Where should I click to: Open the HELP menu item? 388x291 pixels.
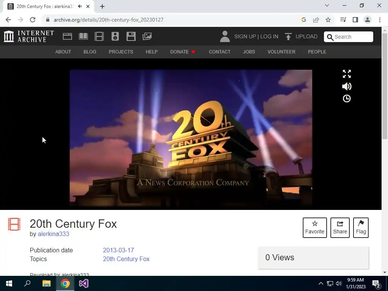152,52
